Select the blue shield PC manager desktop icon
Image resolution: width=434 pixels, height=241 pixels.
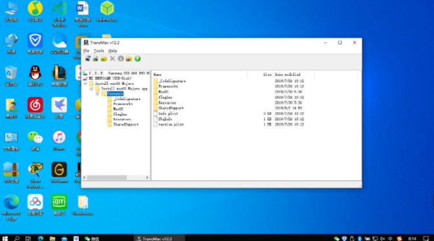(35, 44)
